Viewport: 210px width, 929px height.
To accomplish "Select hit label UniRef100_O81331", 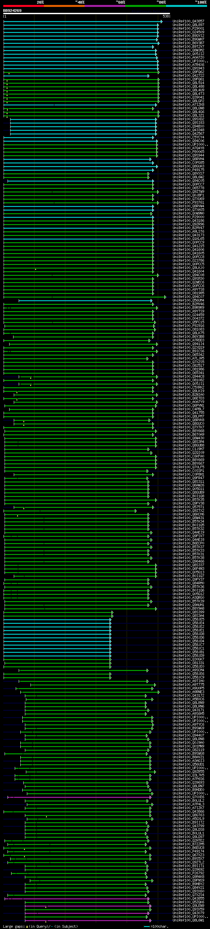I will pyautogui.click(x=188, y=663).
